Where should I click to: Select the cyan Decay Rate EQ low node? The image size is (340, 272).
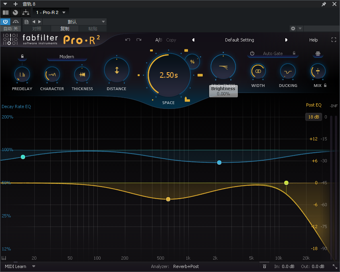[x=23, y=157]
